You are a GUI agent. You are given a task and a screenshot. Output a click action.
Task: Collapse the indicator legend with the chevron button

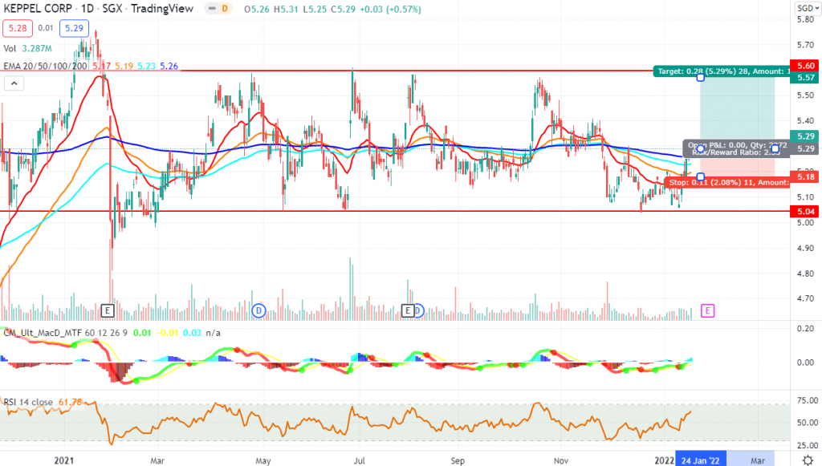click(14, 83)
